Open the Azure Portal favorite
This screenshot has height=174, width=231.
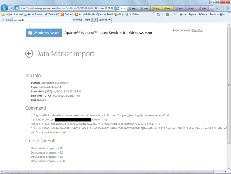pyautogui.click(x=105, y=14)
